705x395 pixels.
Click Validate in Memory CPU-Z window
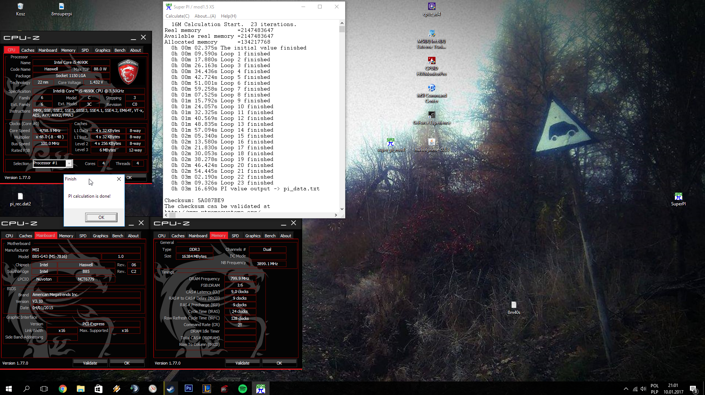click(x=242, y=363)
